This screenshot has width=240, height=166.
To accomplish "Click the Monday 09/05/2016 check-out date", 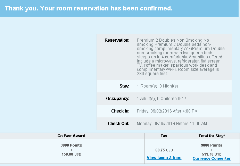I will (172, 124).
